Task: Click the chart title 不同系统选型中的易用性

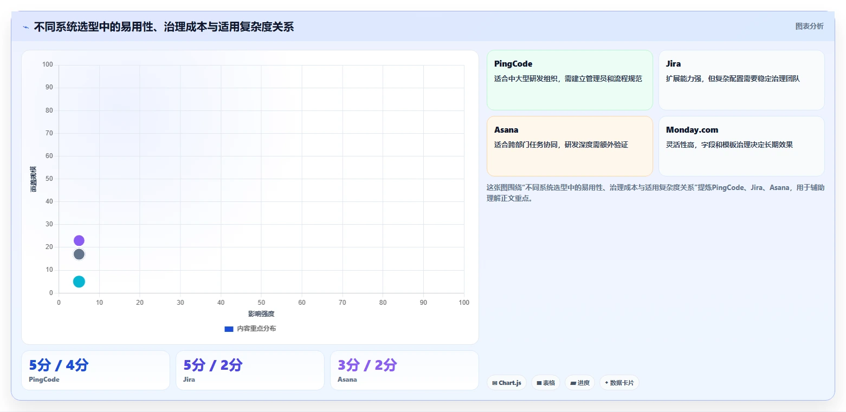Action: [x=164, y=27]
